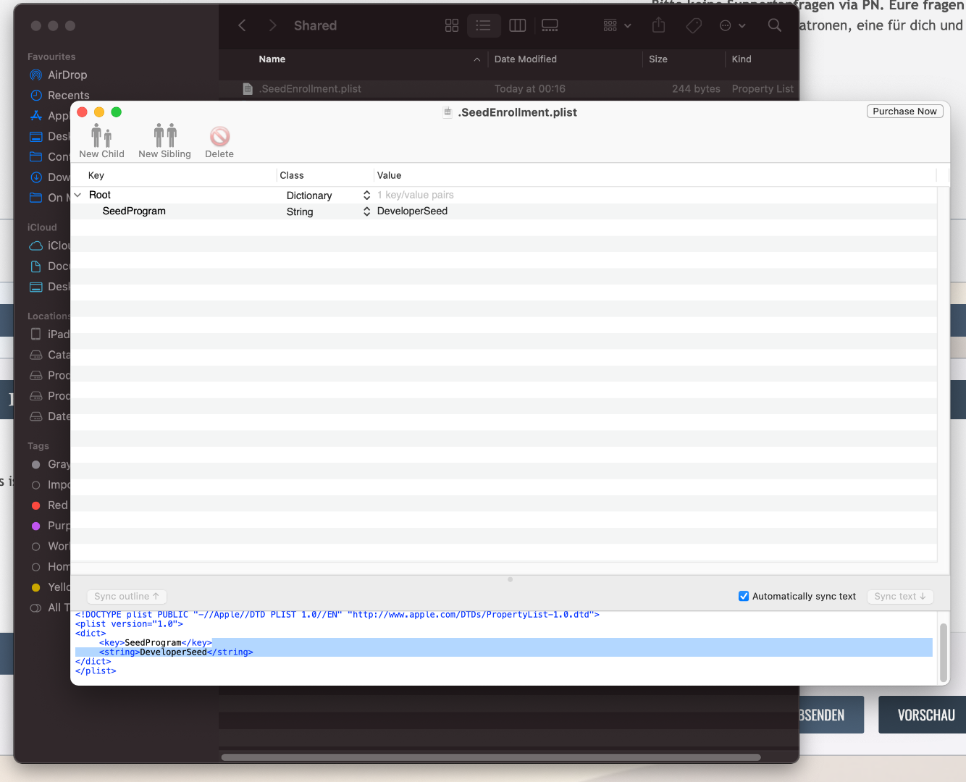Collapse the Root dictionary row
The width and height of the screenshot is (966, 782).
coord(77,195)
